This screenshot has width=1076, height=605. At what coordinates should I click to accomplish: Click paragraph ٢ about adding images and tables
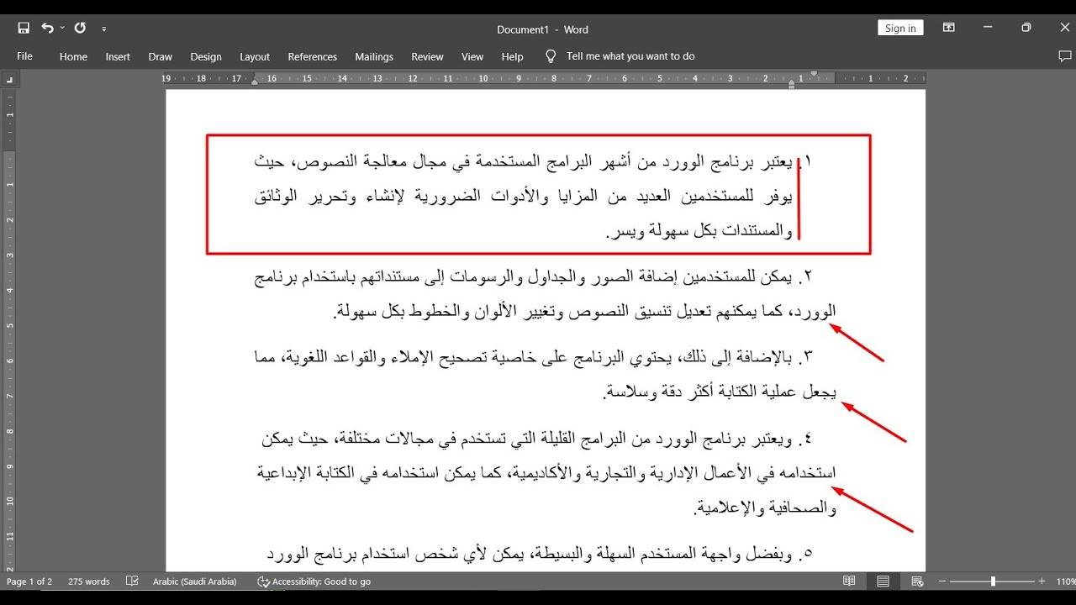tap(545, 294)
